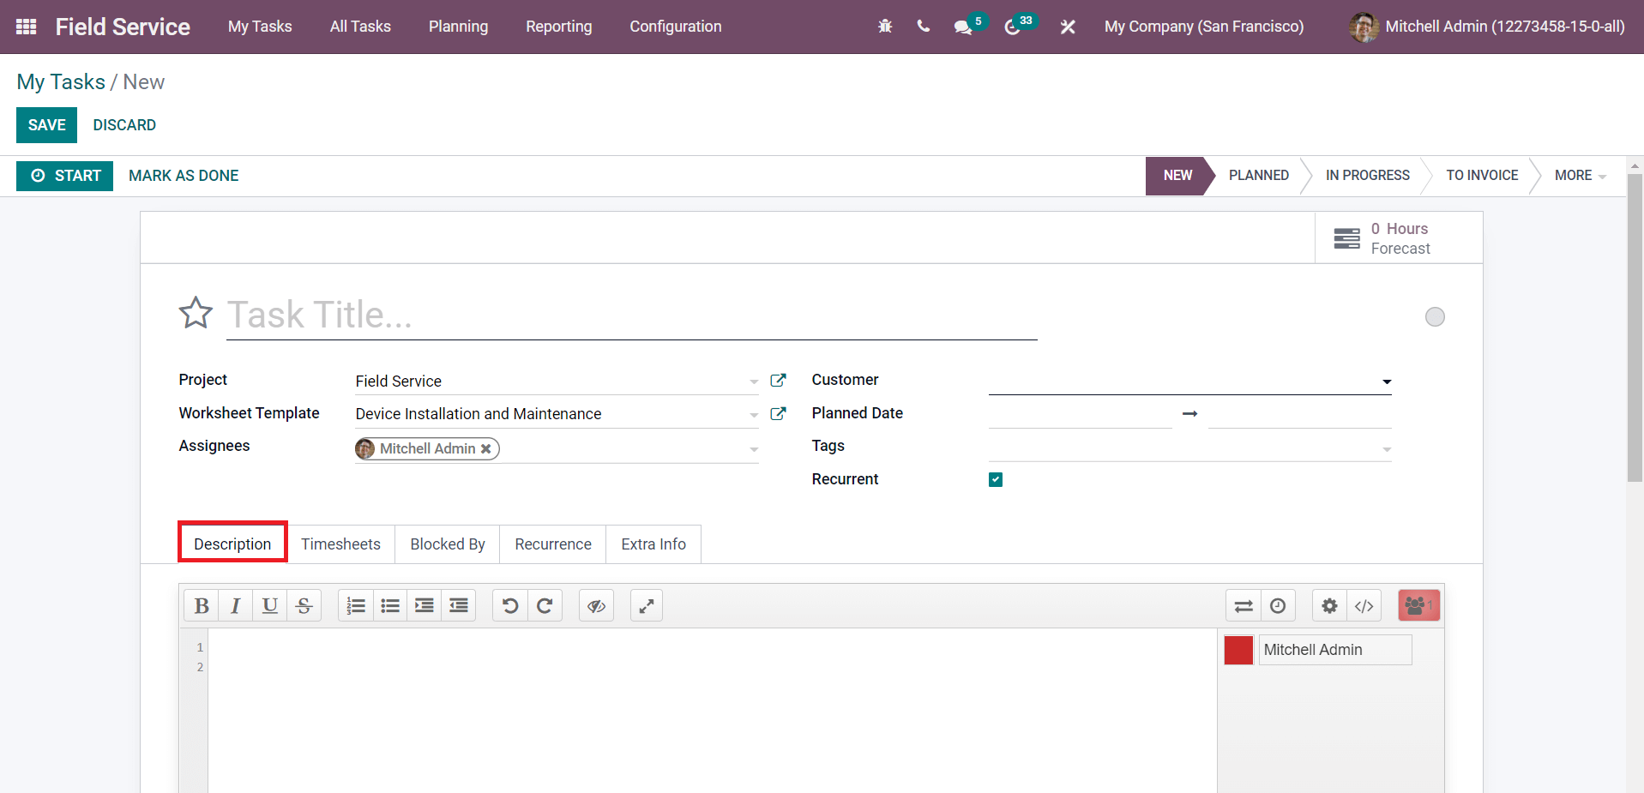The width and height of the screenshot is (1644, 793).
Task: Apply strikethrough formatting in editor
Action: click(304, 605)
